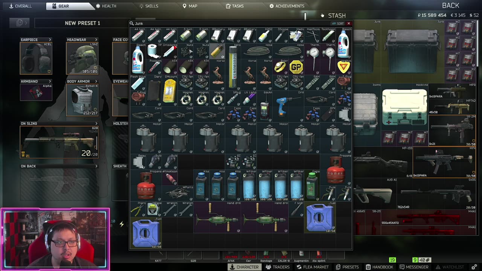Select the green Eagle gunpowder jar
The width and height of the screenshot is (482, 271).
[x=312, y=186]
